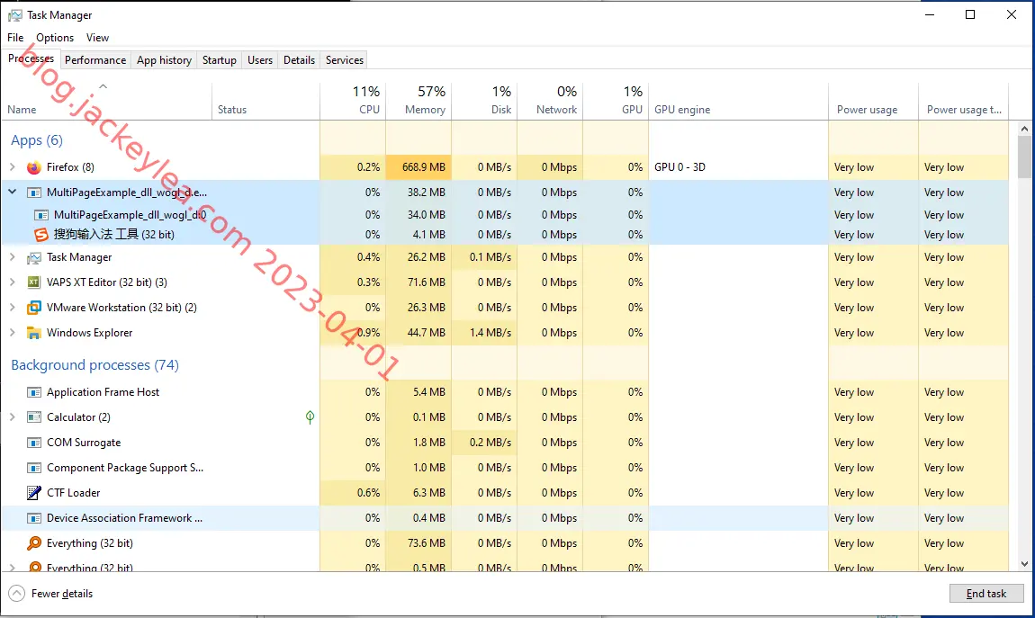
Task: Collapse the MultiPageExample_dll_wogl_d.e... process group
Action: pos(12,192)
